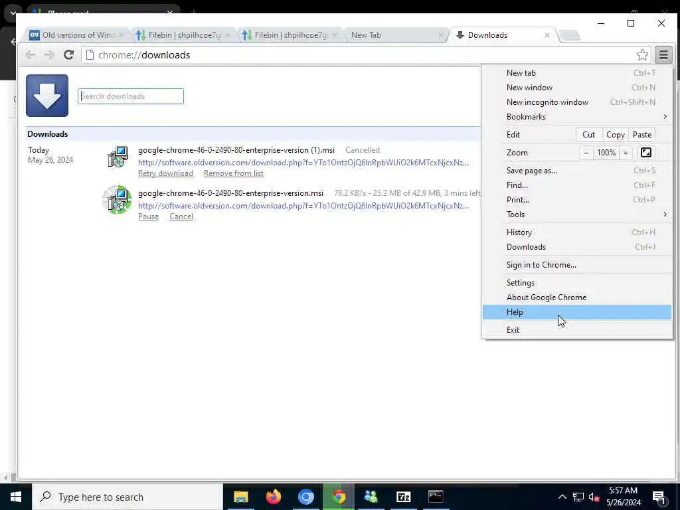Toggle fullscreen with the zoom fullscreen icon
The image size is (680, 510).
pyautogui.click(x=645, y=153)
